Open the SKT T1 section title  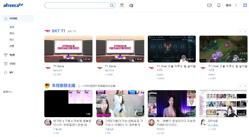pos(58,31)
